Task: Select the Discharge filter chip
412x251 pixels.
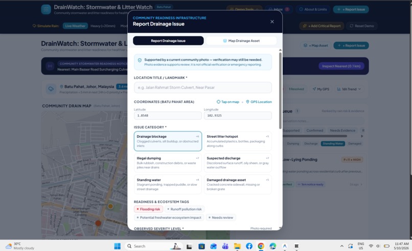Action: point(311,143)
